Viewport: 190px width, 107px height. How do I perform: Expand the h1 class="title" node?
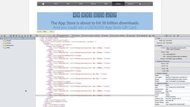[x=45, y=100]
